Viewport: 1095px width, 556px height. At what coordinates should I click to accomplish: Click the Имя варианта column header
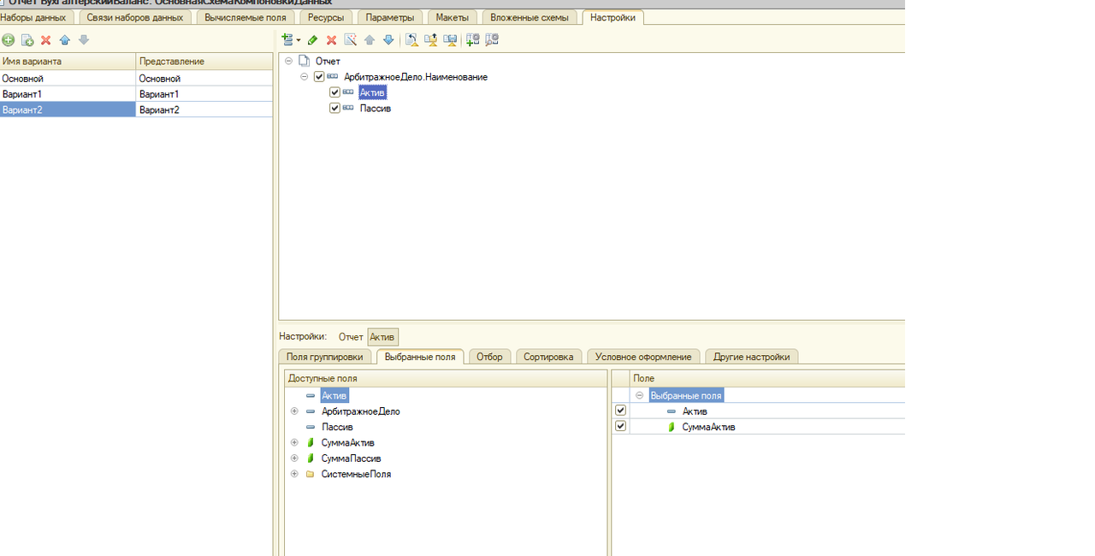tap(68, 62)
